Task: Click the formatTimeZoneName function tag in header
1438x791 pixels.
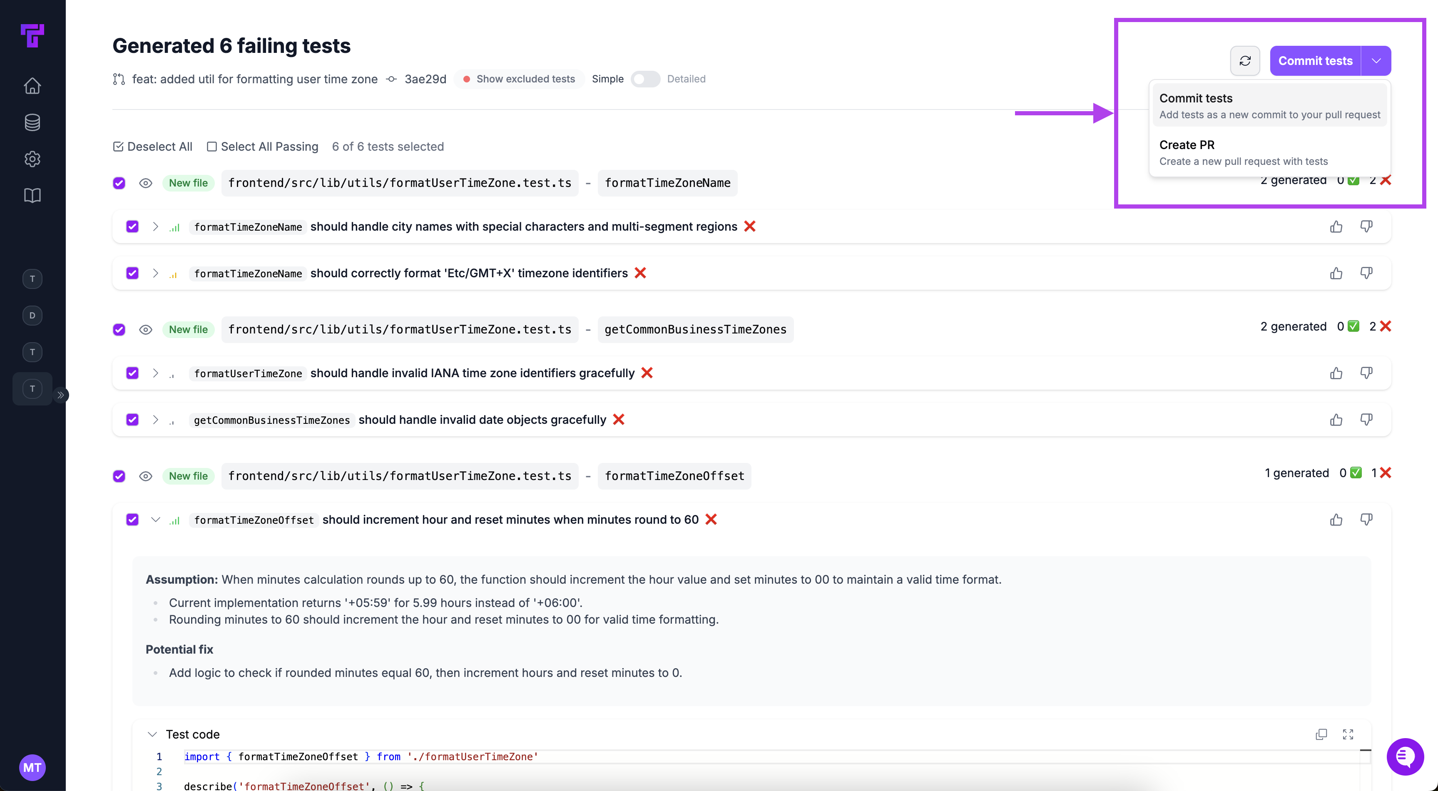Action: 668,183
